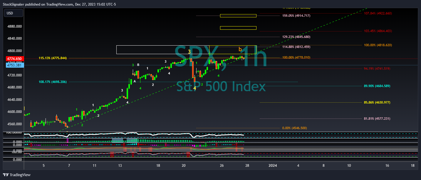The height and width of the screenshot is (180, 421).
Task: Click the 20 date axis label
Action: pos(184,166)
